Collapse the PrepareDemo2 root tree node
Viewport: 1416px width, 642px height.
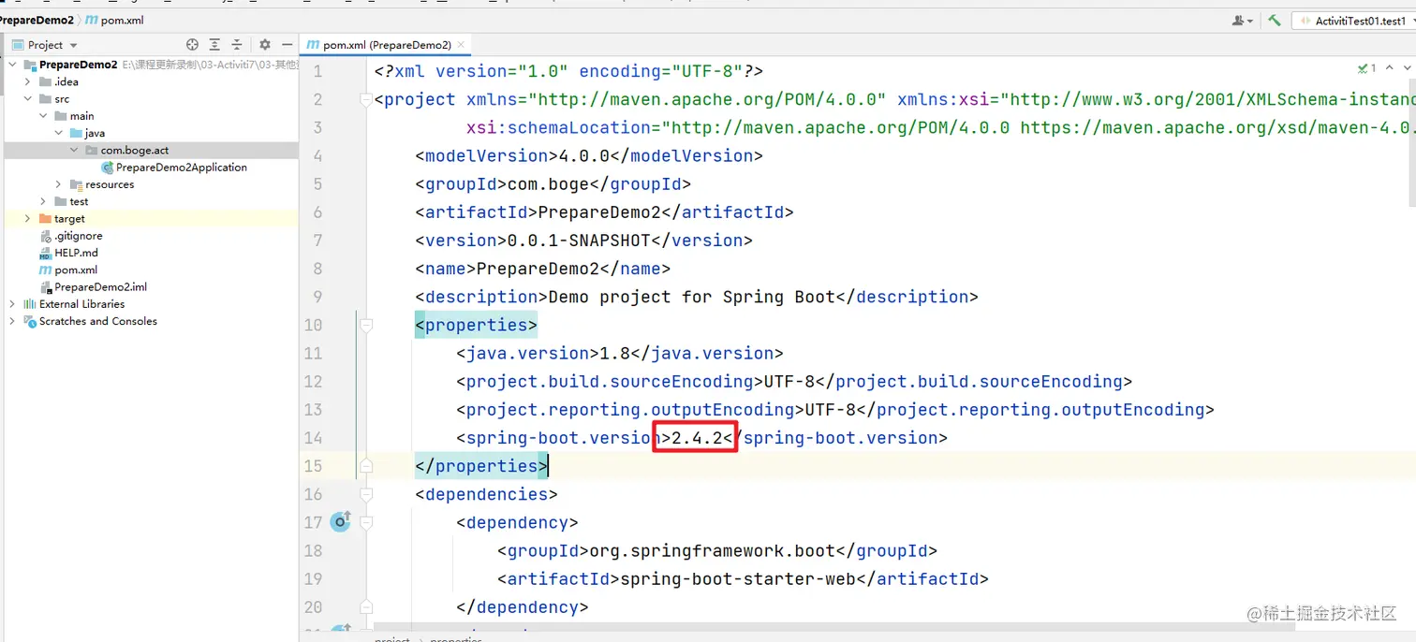coord(12,65)
